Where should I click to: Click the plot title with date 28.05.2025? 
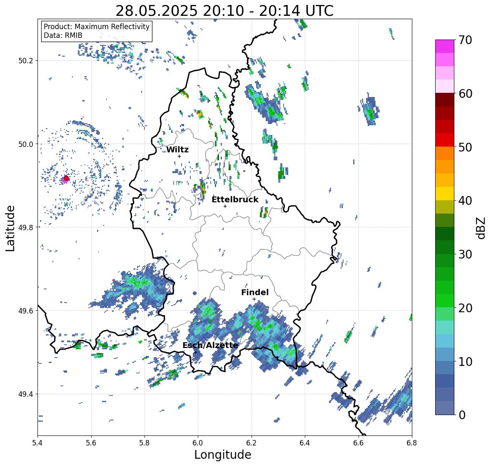tap(224, 11)
